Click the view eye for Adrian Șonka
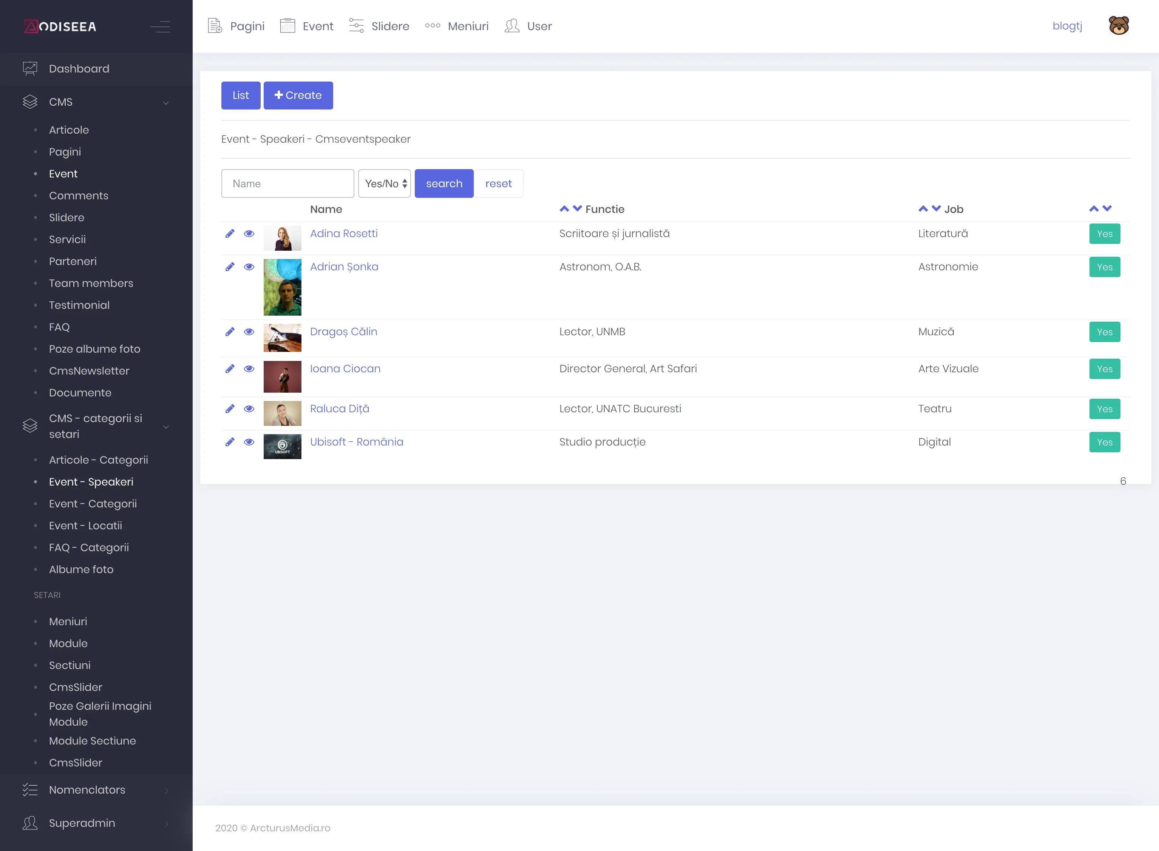1159x851 pixels. tap(249, 267)
